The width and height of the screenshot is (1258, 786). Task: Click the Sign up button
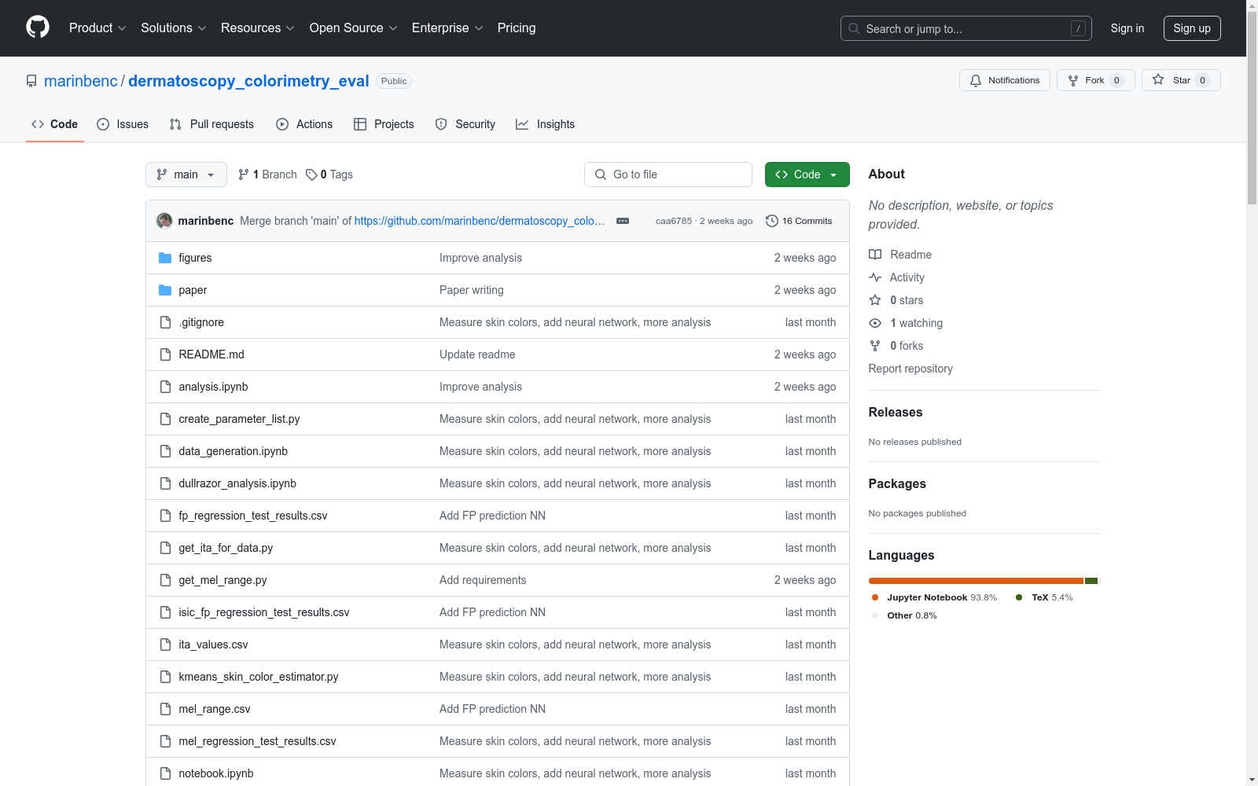1192,28
